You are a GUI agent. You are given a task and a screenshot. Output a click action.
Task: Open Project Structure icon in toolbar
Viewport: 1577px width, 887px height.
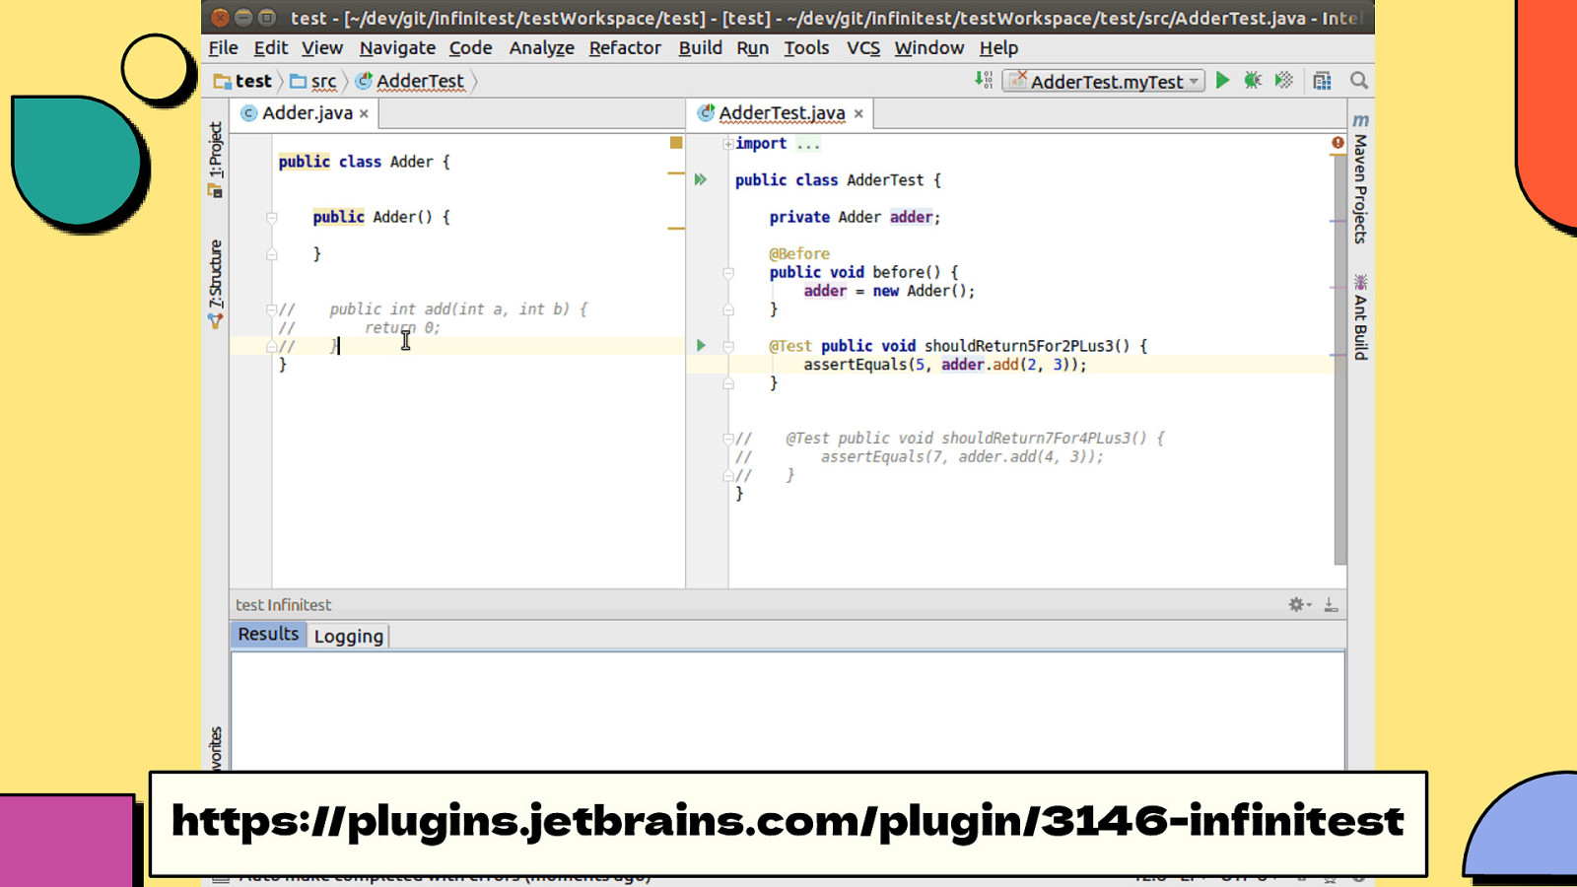tap(1322, 80)
